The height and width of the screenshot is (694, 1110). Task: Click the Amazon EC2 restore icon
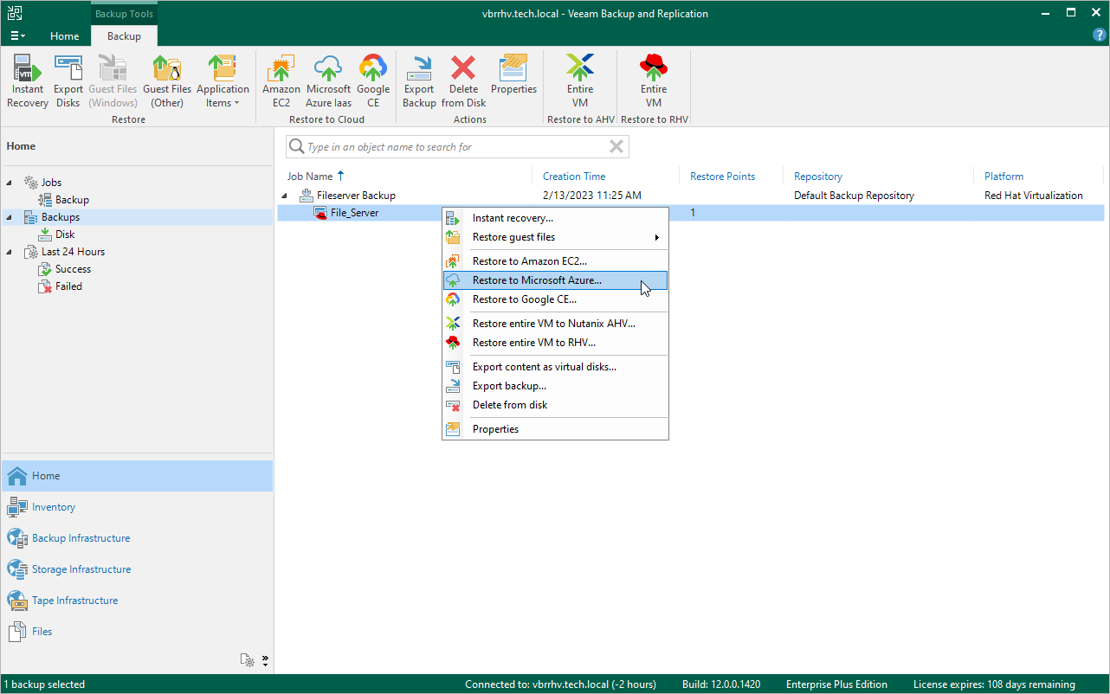click(281, 81)
